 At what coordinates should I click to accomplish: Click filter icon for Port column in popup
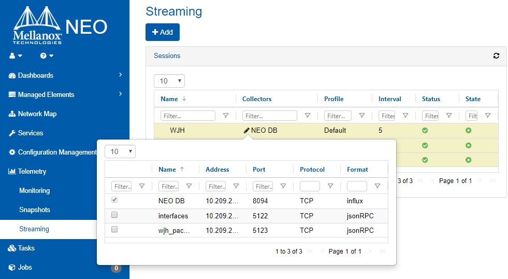pos(283,186)
